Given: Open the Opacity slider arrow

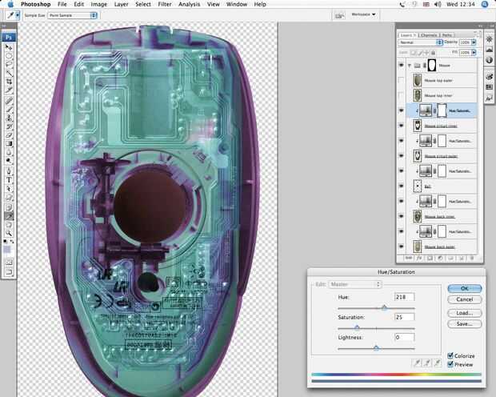Looking at the screenshot, I should (x=474, y=42).
